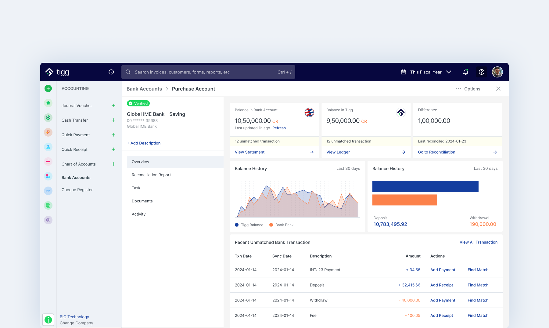The height and width of the screenshot is (328, 549).
Task: Open the Options menu with three dots
Action: point(468,89)
